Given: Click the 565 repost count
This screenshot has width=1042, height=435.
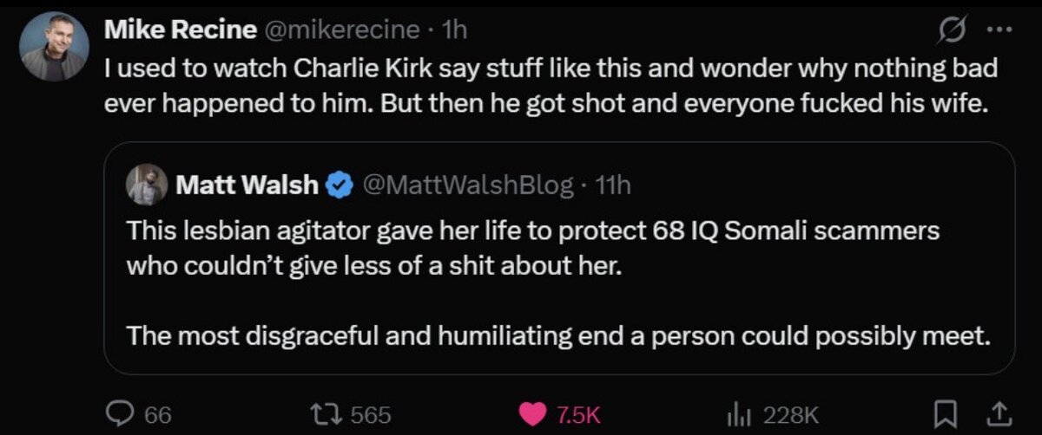Looking at the screenshot, I should (x=373, y=415).
